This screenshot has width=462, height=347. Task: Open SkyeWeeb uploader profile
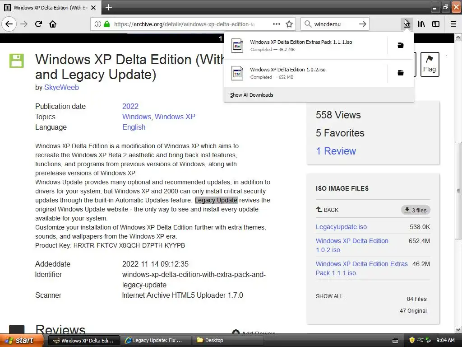click(61, 88)
